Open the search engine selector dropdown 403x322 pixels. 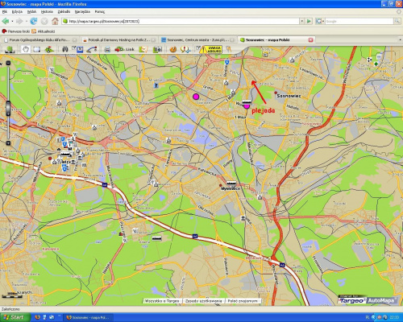pyautogui.click(x=319, y=21)
